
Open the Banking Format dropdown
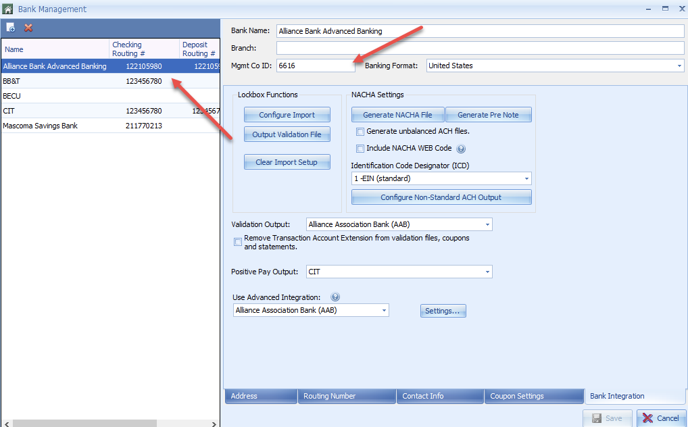pyautogui.click(x=679, y=66)
